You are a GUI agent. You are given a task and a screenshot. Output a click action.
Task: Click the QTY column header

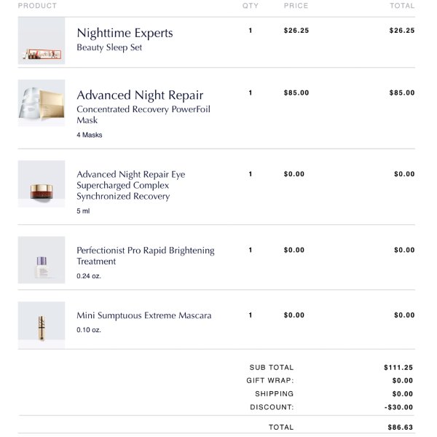(x=251, y=6)
